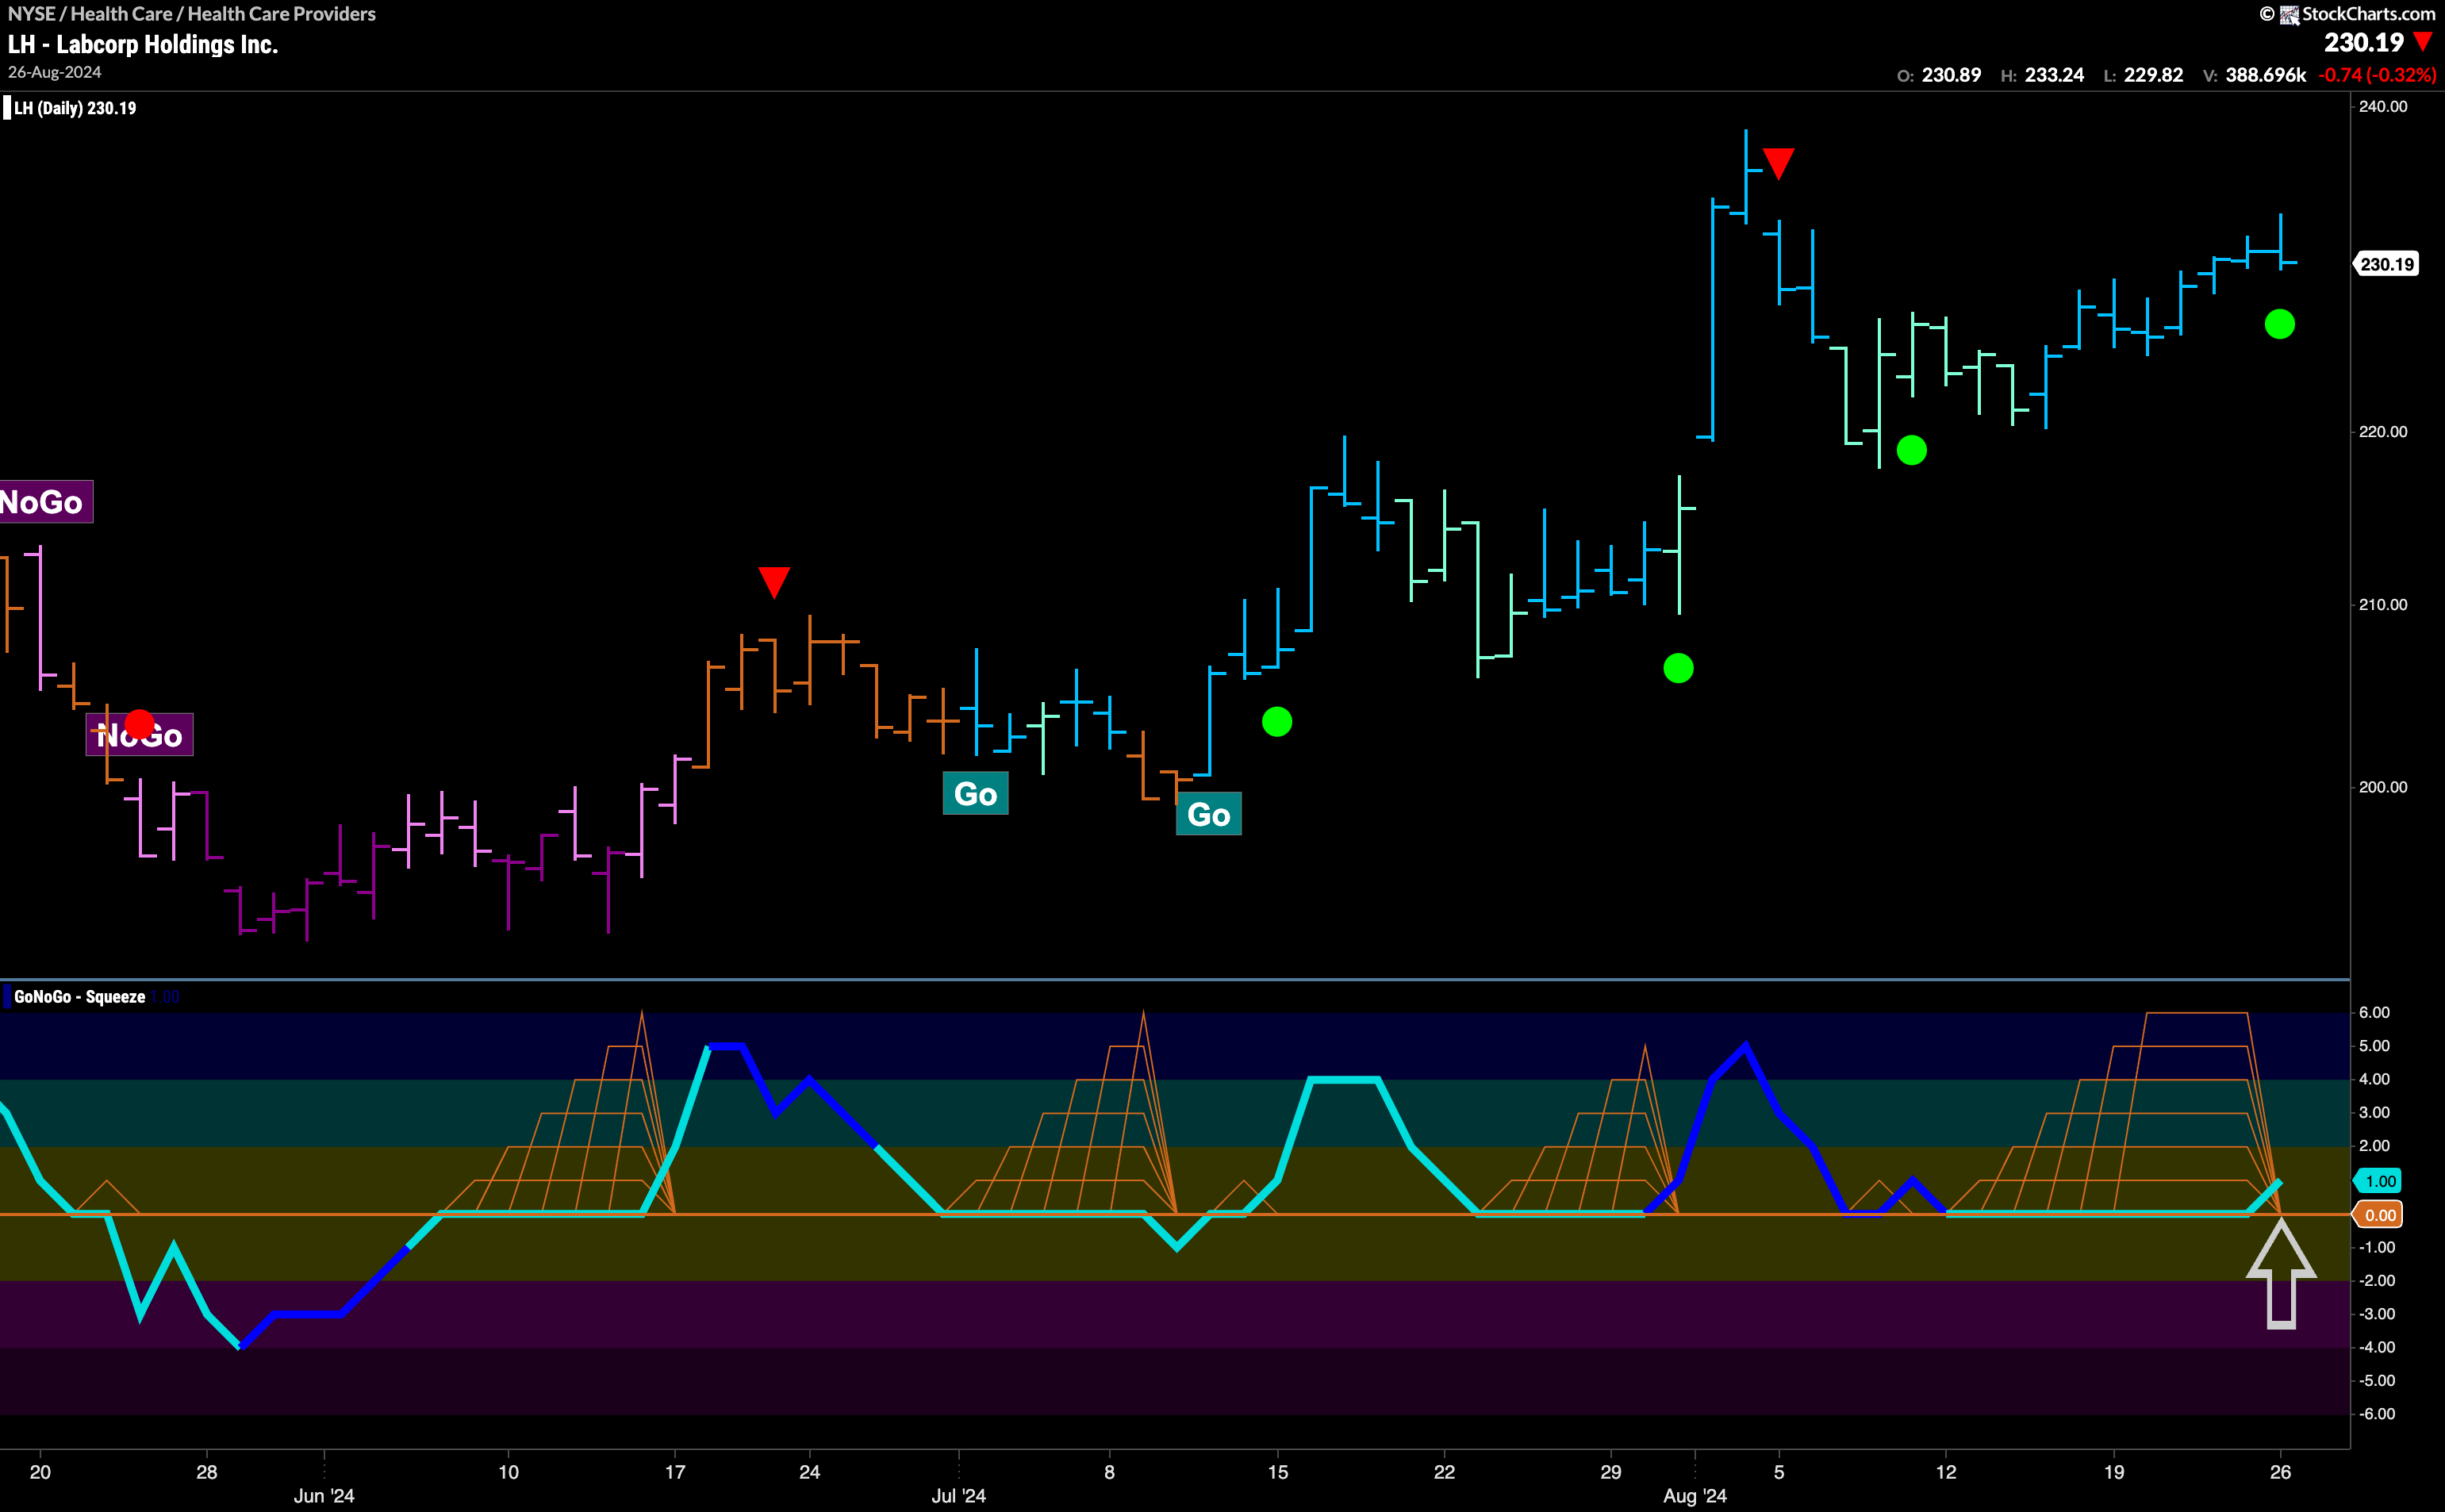Image resolution: width=2445 pixels, height=1512 pixels.
Task: Click the green dot below the July 31 bar
Action: point(1678,668)
